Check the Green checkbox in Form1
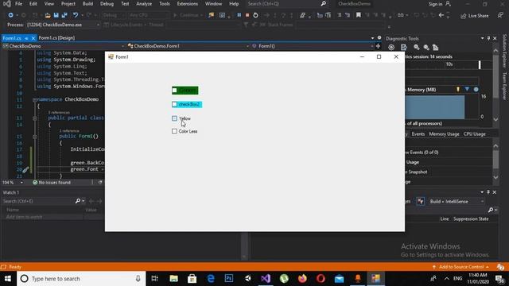This screenshot has width=509, height=286. pyautogui.click(x=175, y=90)
